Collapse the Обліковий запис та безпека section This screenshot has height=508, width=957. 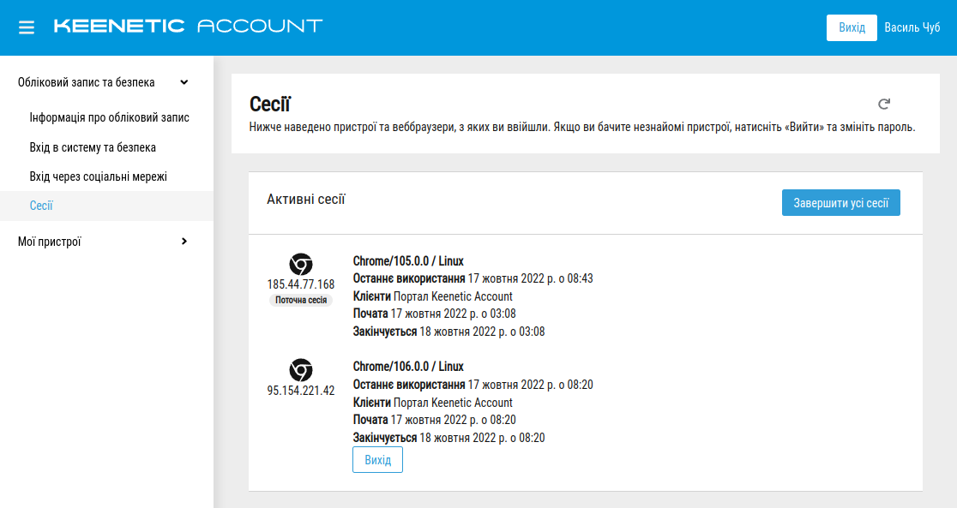[184, 82]
